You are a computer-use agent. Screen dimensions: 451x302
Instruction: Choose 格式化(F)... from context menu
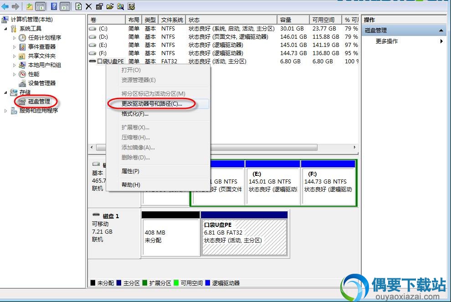158,114
